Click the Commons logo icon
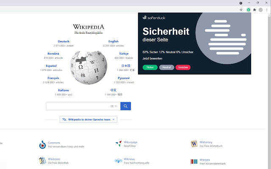 [x=42, y=144]
